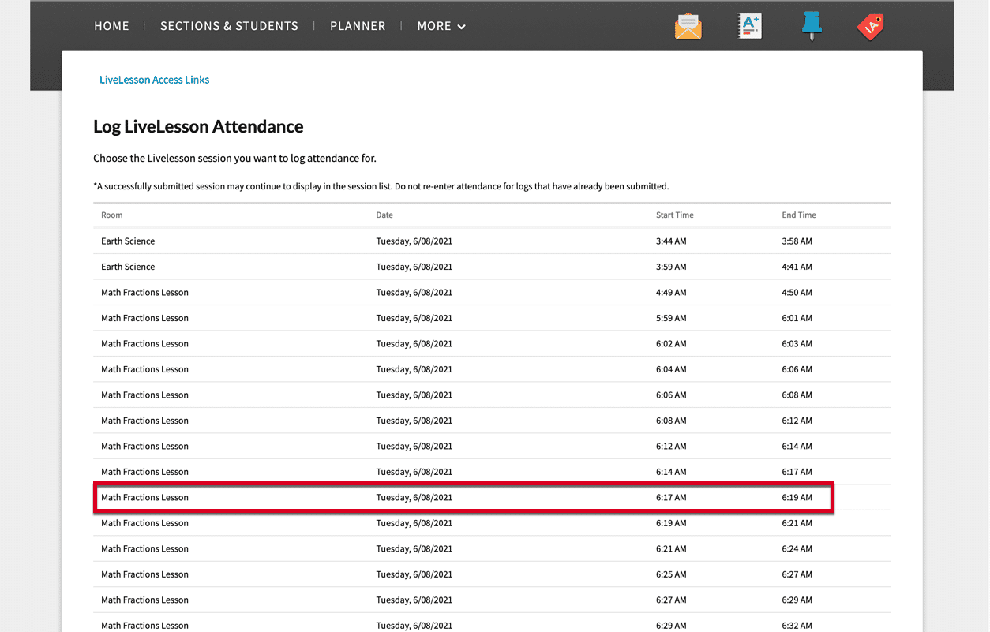Screen dimensions: 990x632
Task: Select the highlighted 6:17 AM session
Action: [463, 497]
